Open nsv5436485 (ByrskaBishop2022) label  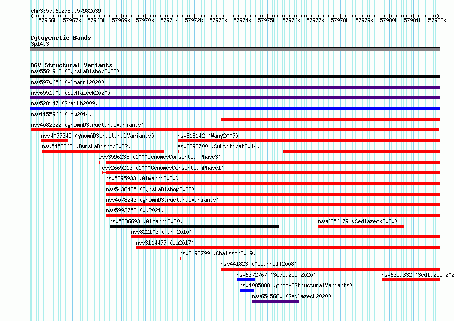coord(150,189)
